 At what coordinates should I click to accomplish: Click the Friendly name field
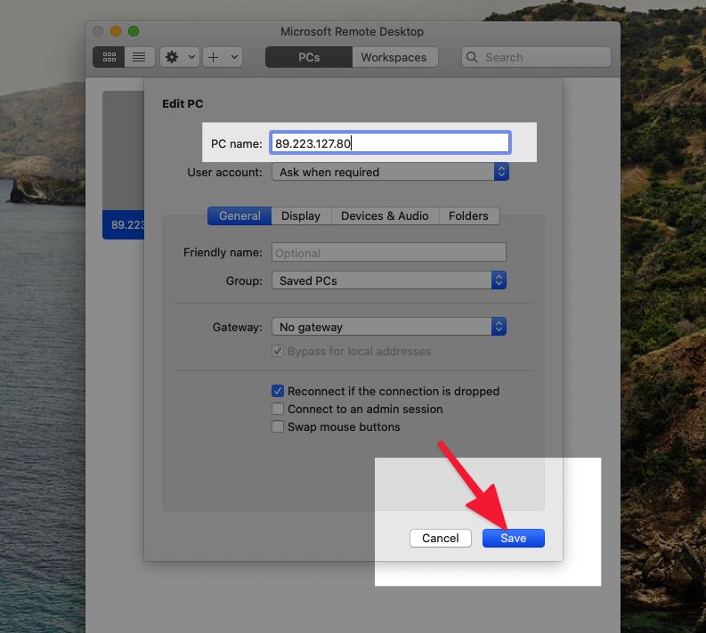[389, 253]
